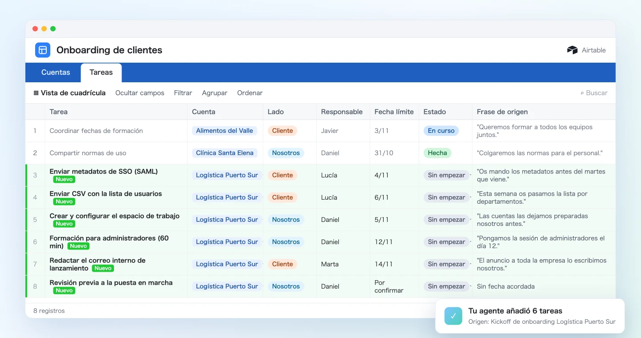The width and height of the screenshot is (641, 338).
Task: Click the Tarea column header
Action: [116, 112]
